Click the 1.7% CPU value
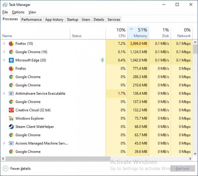Viewport: 198px width, 176px height. coord(122,94)
